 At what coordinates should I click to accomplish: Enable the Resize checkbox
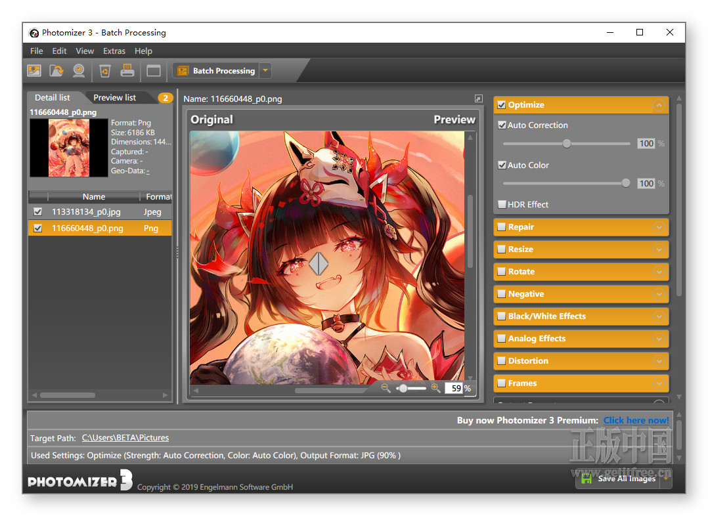click(501, 249)
